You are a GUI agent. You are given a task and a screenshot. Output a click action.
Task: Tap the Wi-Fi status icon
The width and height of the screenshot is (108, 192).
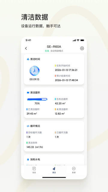click(78, 40)
